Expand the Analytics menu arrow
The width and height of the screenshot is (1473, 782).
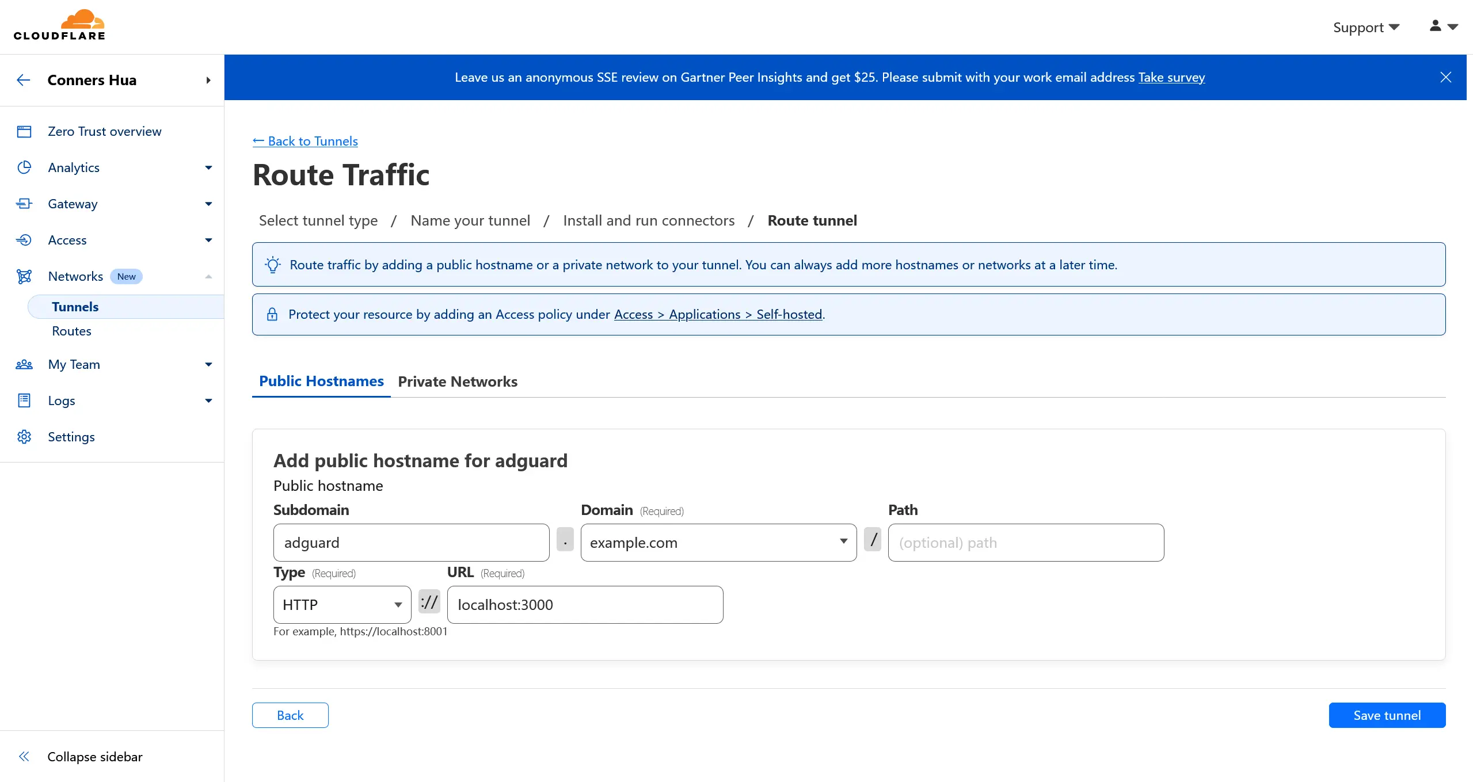point(208,167)
